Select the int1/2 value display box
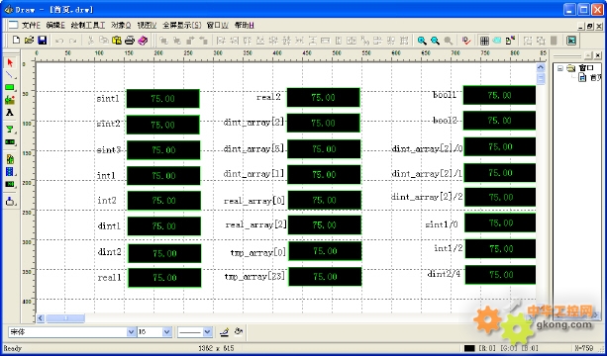The width and height of the screenshot is (607, 356). pyautogui.click(x=500, y=248)
